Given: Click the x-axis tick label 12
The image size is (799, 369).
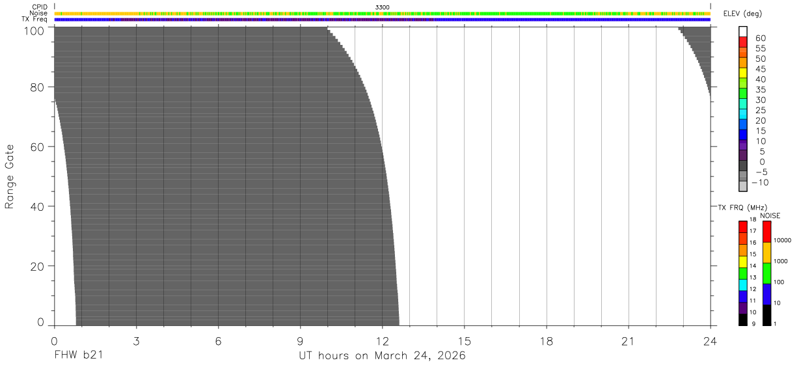Looking at the screenshot, I should pos(383,340).
